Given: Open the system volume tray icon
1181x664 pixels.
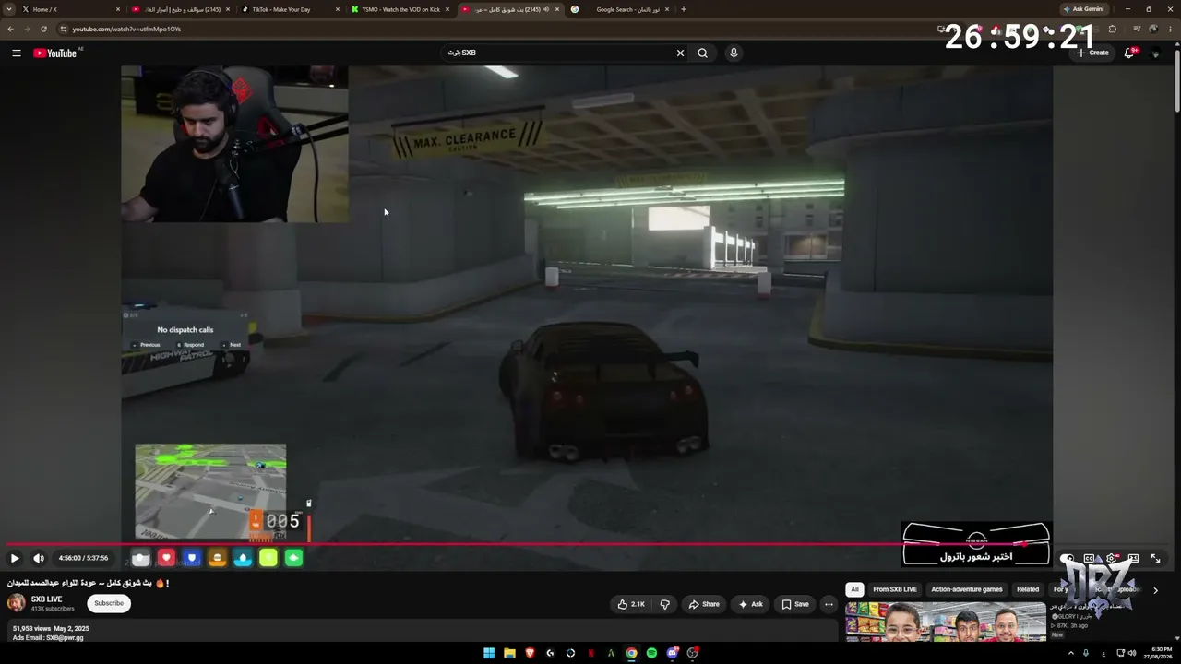Looking at the screenshot, I should tap(1132, 653).
